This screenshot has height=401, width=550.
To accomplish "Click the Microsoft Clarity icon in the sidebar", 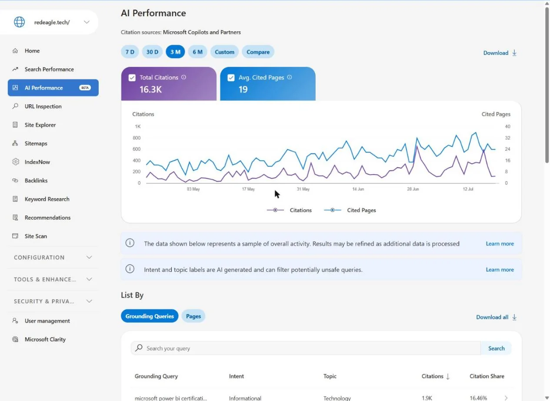I will pyautogui.click(x=16, y=339).
